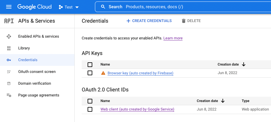Open the hamburger navigation menu

click(x=9, y=7)
